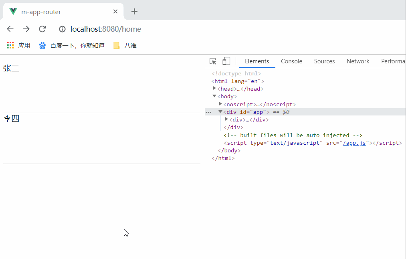Collapse the div id="app" node
The height and width of the screenshot is (259, 406).
coord(220,111)
